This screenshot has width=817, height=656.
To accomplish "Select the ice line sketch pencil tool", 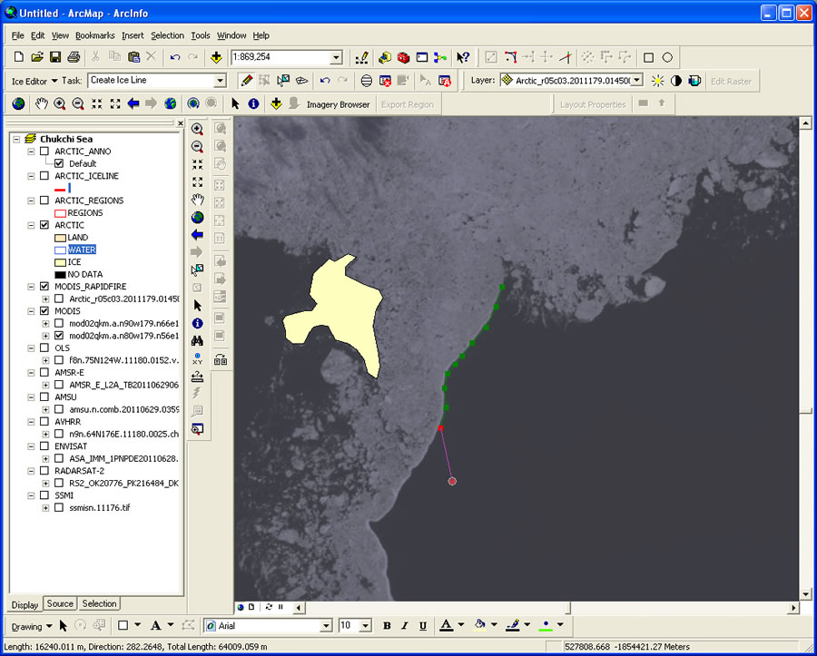I will [245, 80].
